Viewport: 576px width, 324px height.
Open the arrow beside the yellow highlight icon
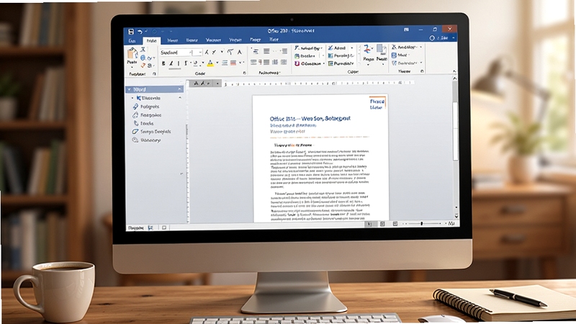point(217,63)
